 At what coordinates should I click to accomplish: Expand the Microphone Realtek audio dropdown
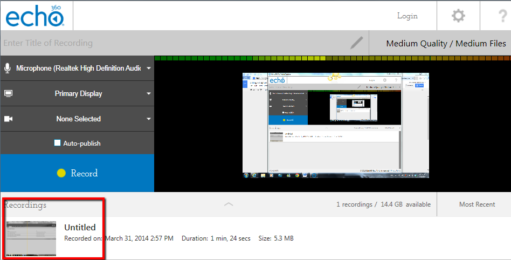tap(149, 68)
